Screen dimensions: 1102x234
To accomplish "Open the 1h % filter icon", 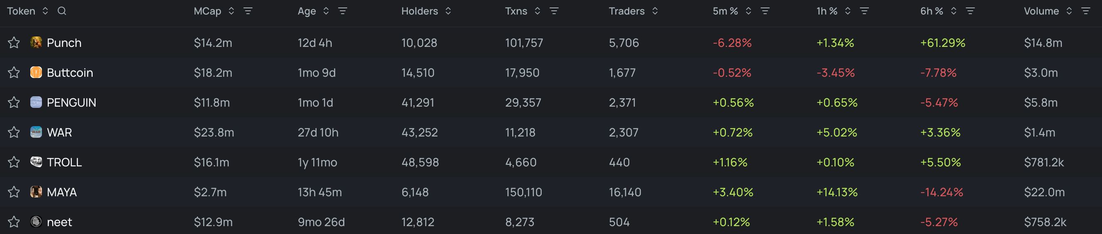I will click(864, 11).
